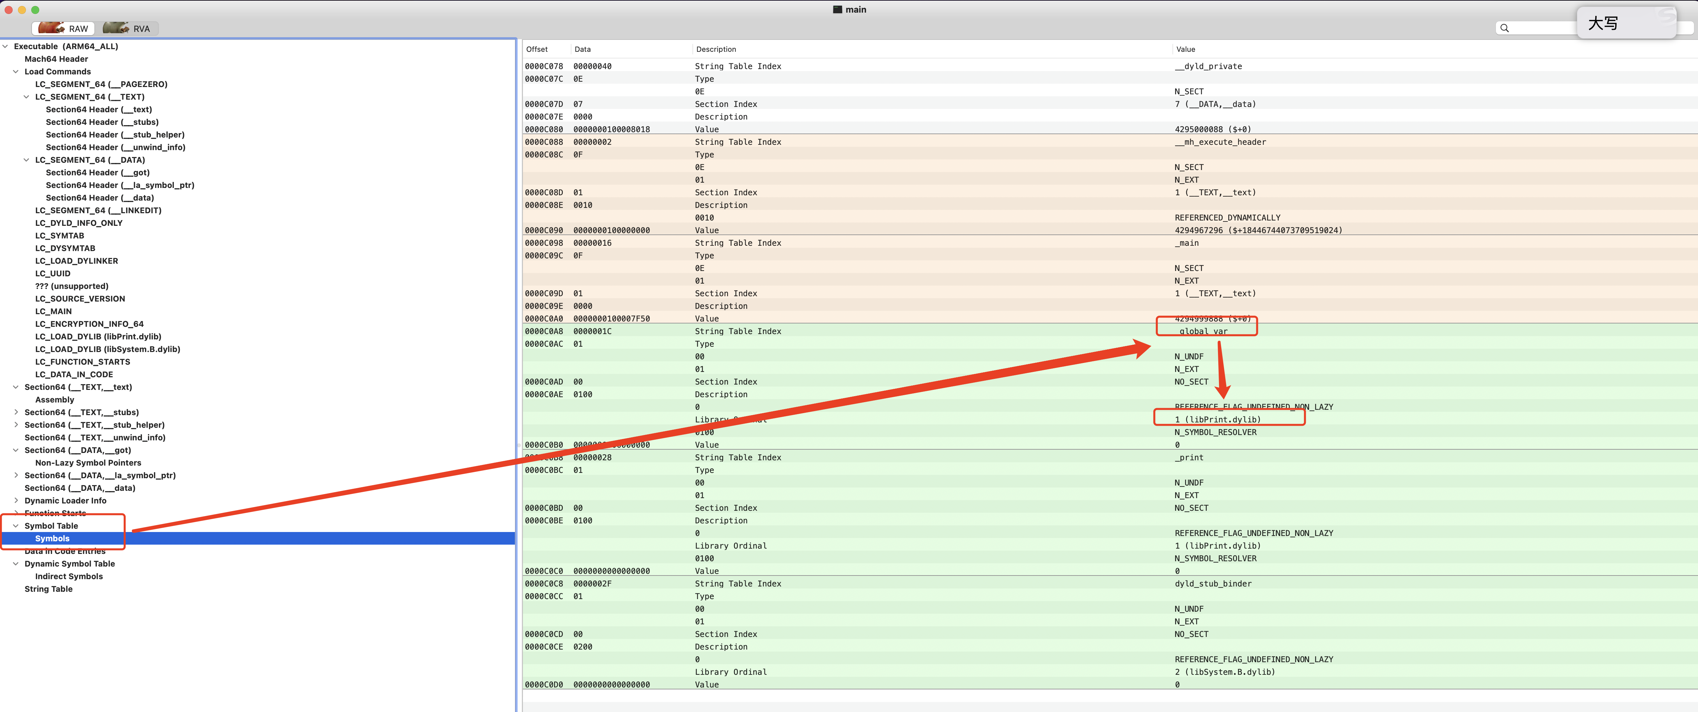Screen dimensions: 1698x712
Task: Click the green window zoom button
Action: 35,9
